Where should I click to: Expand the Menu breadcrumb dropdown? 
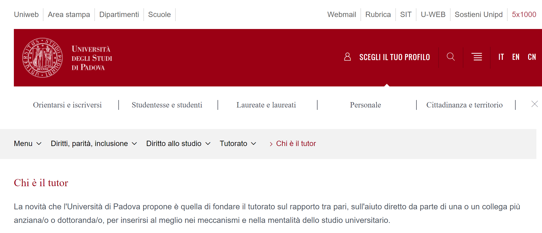pyautogui.click(x=28, y=144)
